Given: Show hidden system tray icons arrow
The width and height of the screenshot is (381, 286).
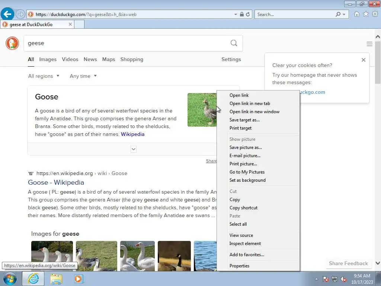Looking at the screenshot, I should 316,279.
